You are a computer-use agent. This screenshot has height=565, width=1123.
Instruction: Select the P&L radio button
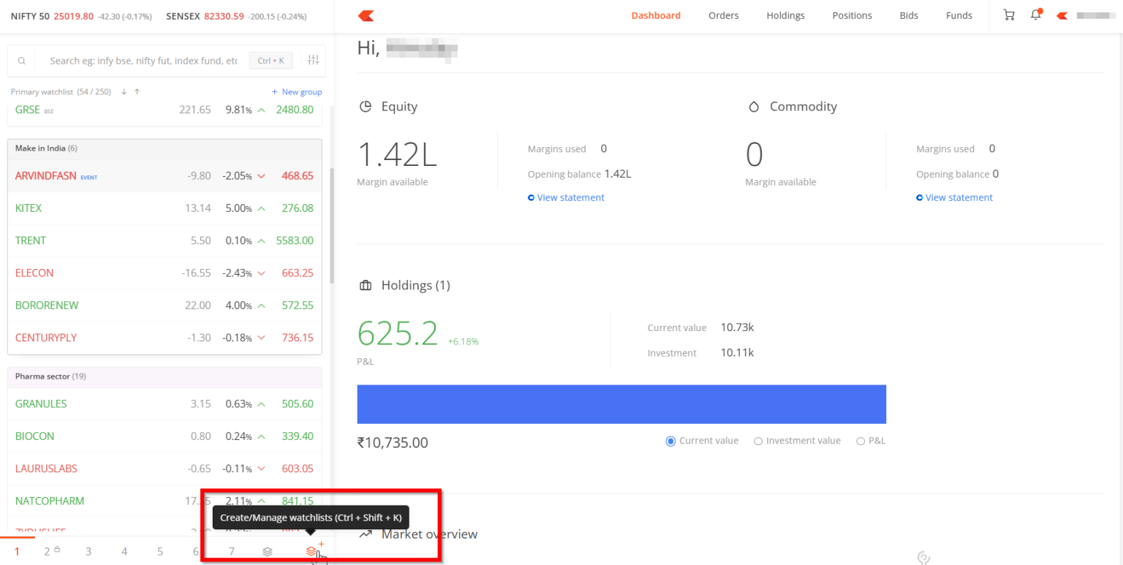pyautogui.click(x=861, y=441)
